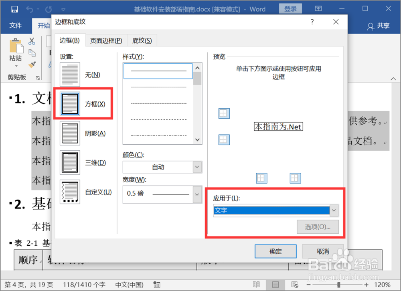Open the 颜色 (Color) dropdown
Screen dimensions: 401x291
coord(196,167)
